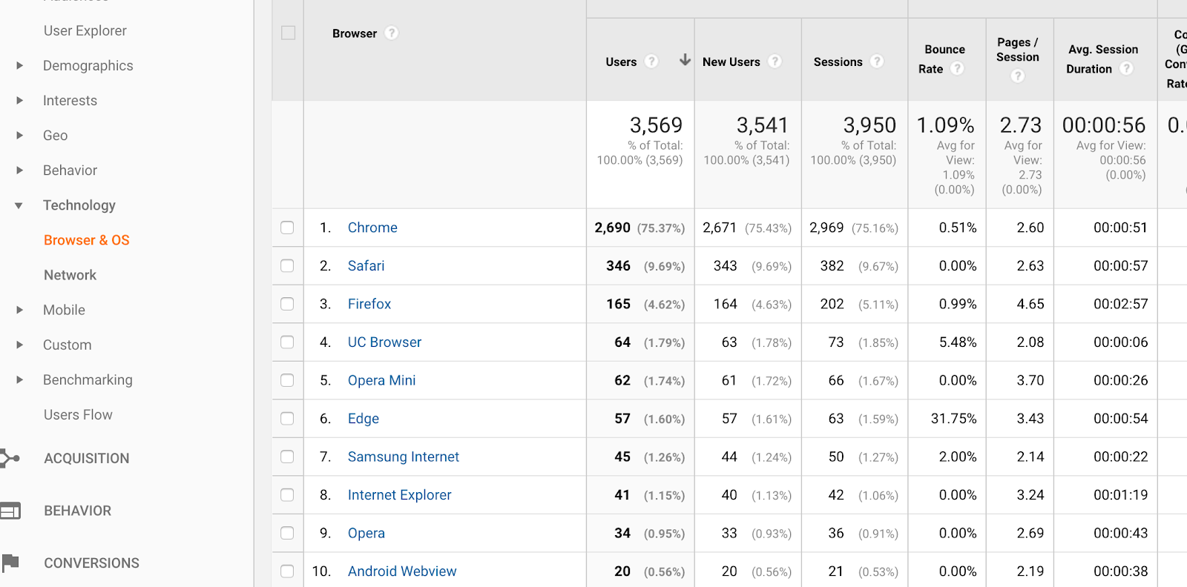1187x587 pixels.
Task: Open User Explorer report
Action: tap(85, 30)
